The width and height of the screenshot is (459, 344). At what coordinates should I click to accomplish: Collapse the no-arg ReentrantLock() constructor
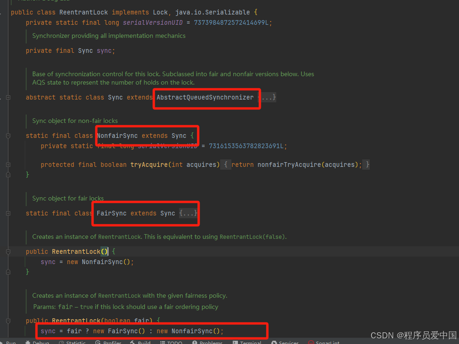[8, 252]
